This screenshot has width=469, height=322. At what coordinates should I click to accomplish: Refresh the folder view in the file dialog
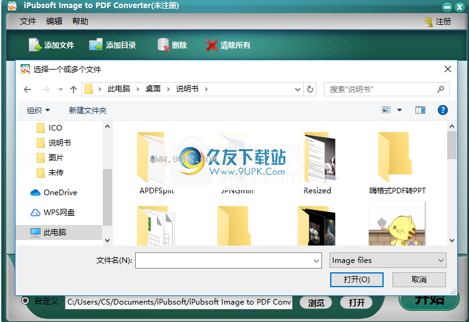[x=310, y=90]
